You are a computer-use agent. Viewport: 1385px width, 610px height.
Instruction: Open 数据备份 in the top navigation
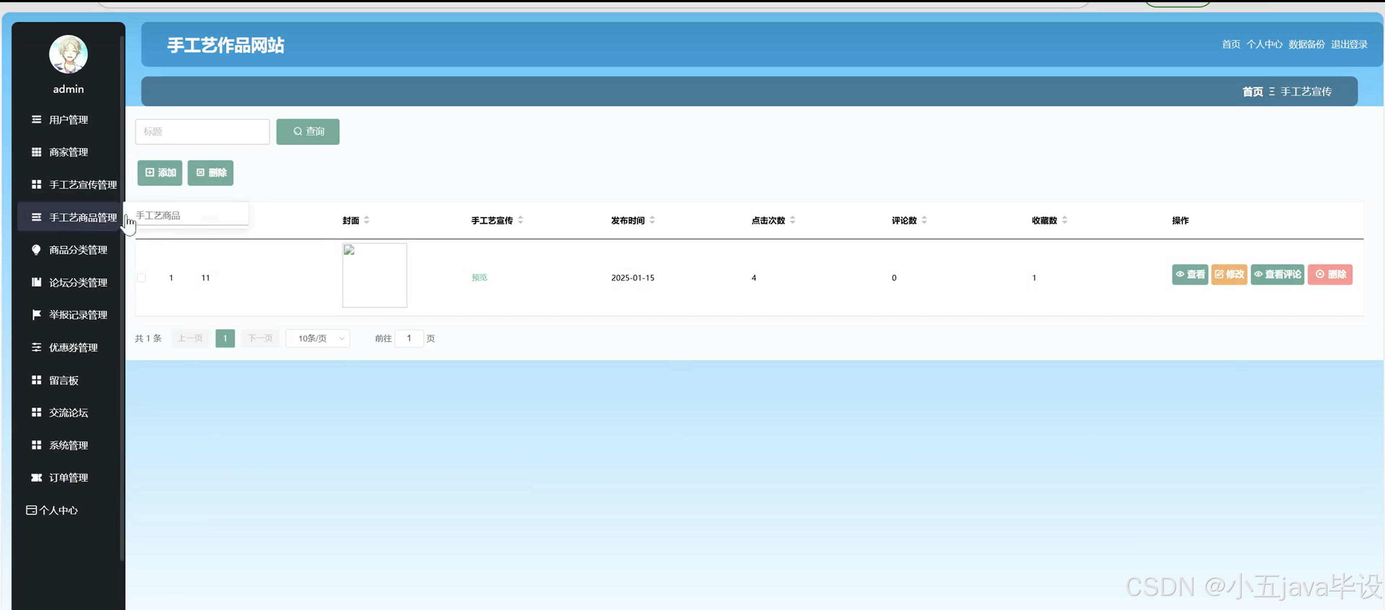[1306, 44]
